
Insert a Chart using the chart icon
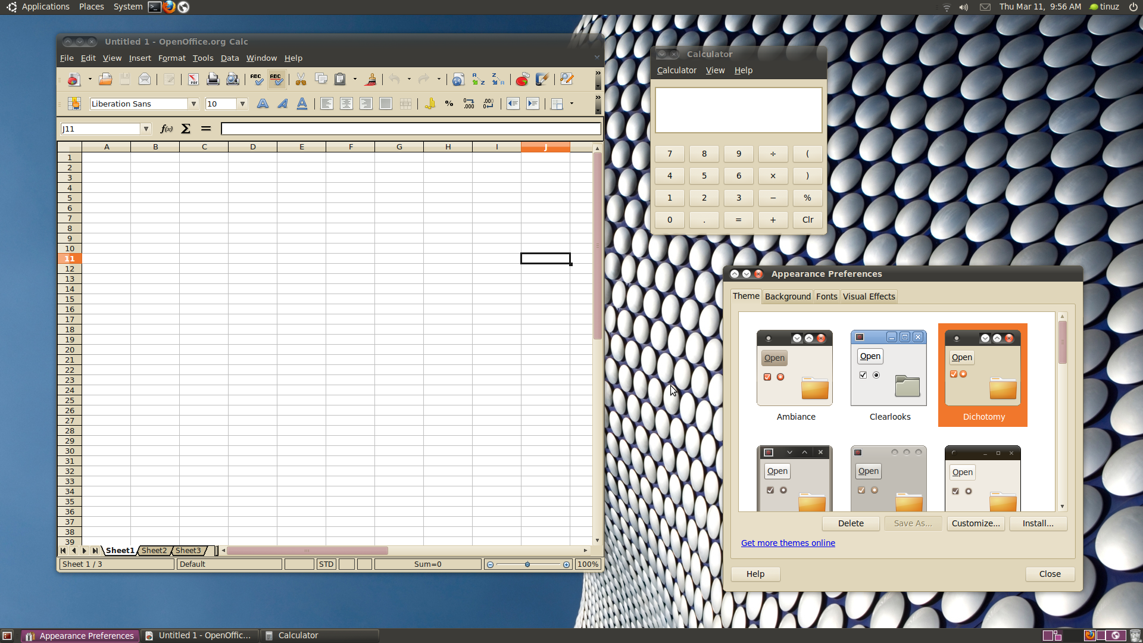(522, 79)
